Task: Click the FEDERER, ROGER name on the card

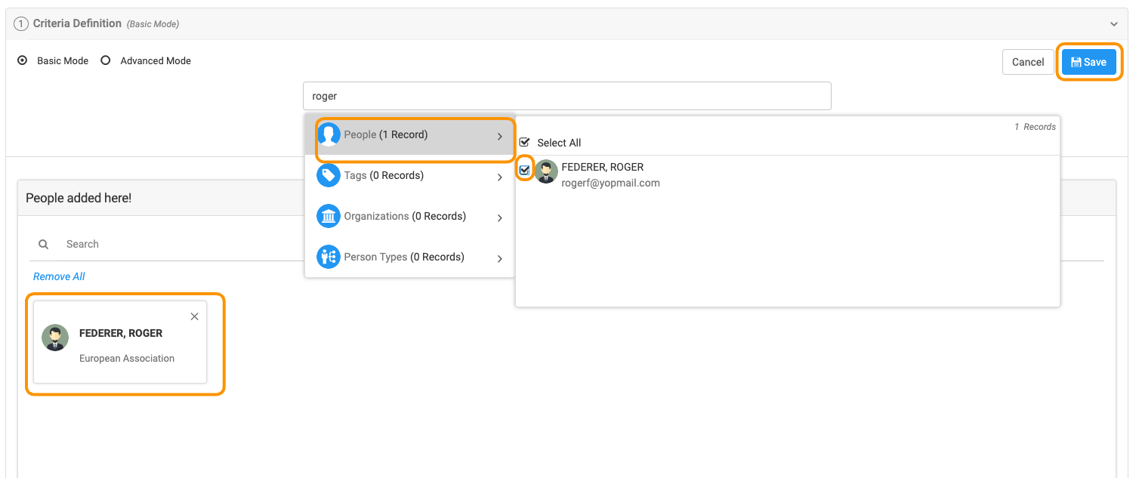Action: 121,333
